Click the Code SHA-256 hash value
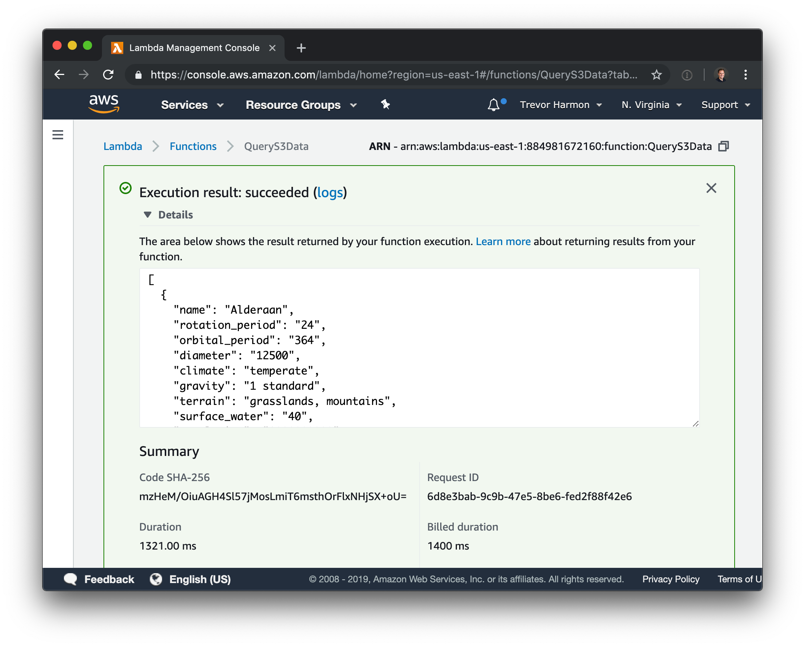Image resolution: width=805 pixels, height=647 pixels. [273, 496]
